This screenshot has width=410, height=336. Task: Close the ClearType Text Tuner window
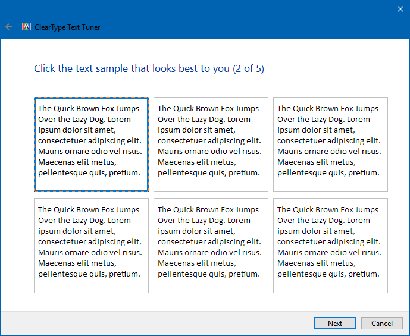pyautogui.click(x=400, y=9)
